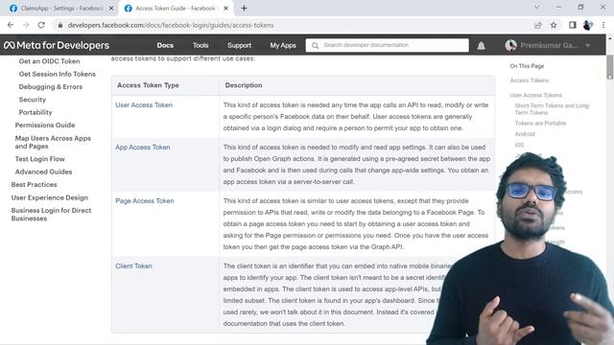The height and width of the screenshot is (345, 614).
Task: Click the scrollbar up arrow
Action: [610, 38]
